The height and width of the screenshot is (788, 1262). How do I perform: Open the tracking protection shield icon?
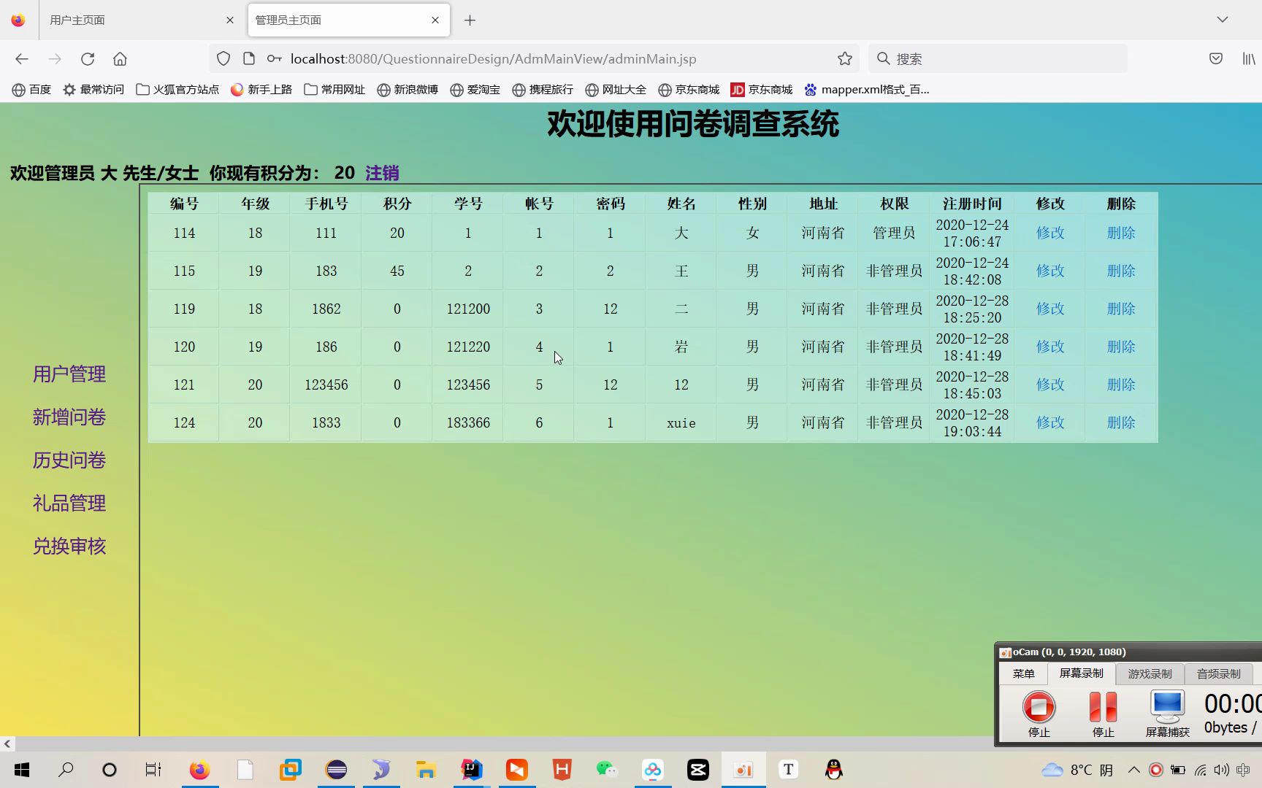click(x=223, y=58)
